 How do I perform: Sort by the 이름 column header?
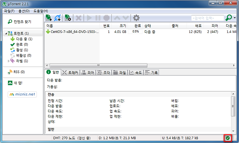[72, 26]
